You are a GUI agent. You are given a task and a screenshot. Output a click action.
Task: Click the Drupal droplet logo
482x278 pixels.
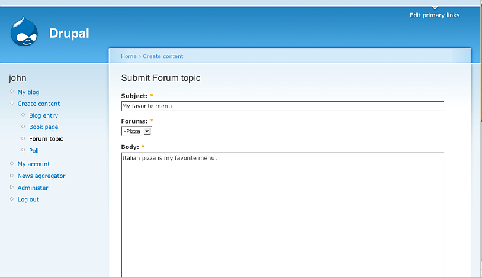24,33
